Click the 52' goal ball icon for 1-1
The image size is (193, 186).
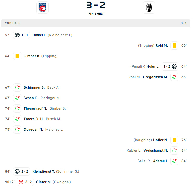pos(17,35)
